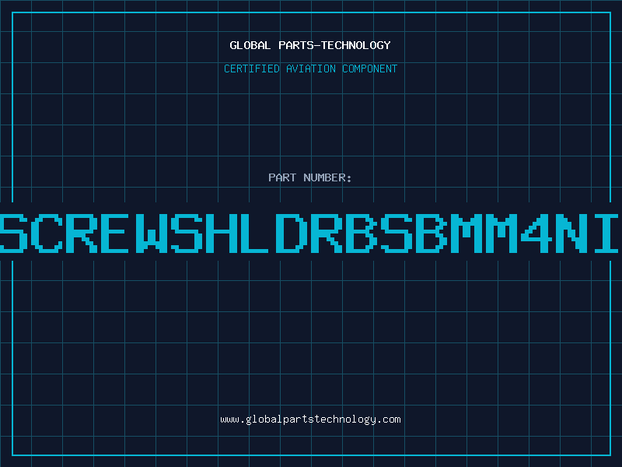This screenshot has height=467, width=622.
Task: Open the www.globalpartstechnology.com link
Action: 310,420
